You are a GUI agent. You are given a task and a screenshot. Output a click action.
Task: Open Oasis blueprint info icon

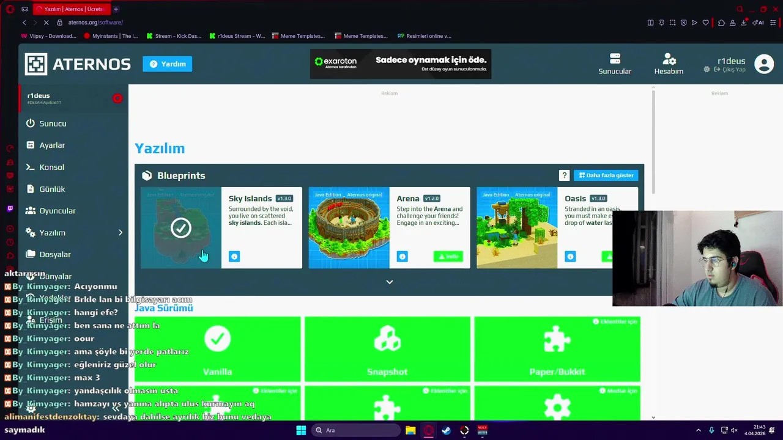pos(570,257)
